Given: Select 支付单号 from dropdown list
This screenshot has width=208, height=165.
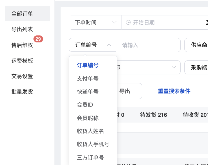Looking at the screenshot, I should (87, 78).
